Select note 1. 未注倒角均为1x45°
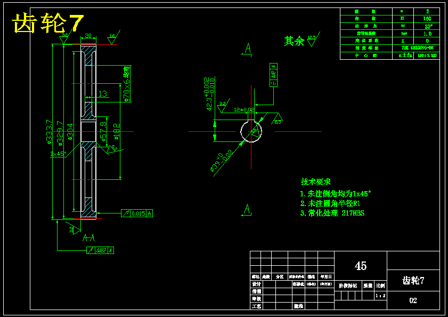This screenshot has width=448, height=317. click(336, 194)
